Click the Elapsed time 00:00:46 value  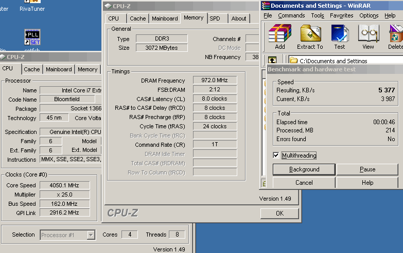[x=384, y=122]
